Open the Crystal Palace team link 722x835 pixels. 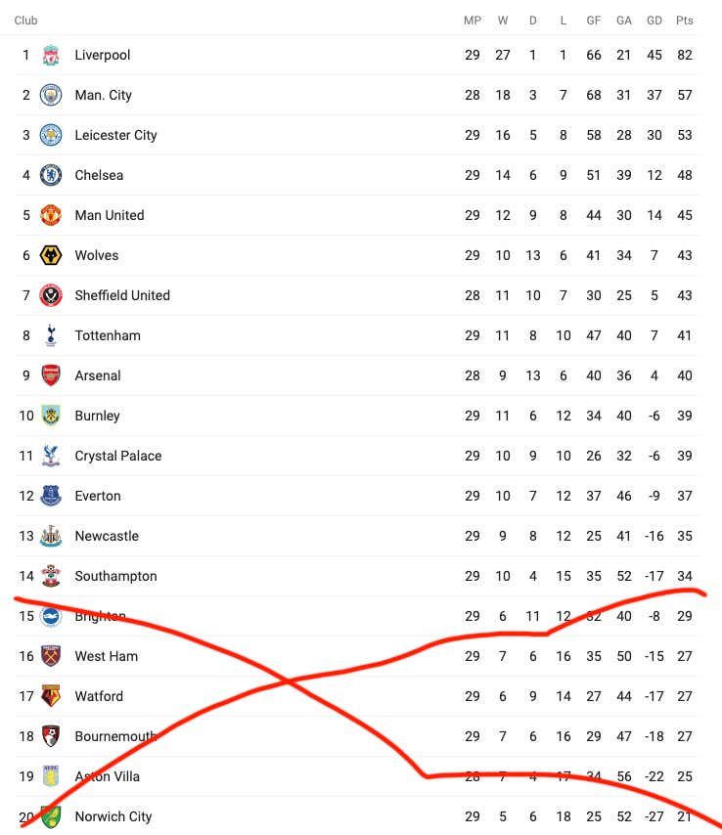pos(117,456)
